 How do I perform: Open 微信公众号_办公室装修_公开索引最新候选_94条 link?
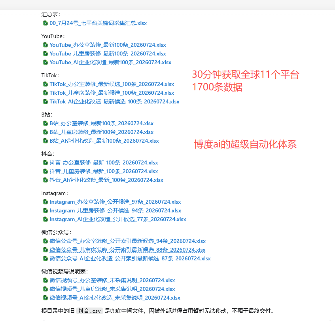coord(127,241)
